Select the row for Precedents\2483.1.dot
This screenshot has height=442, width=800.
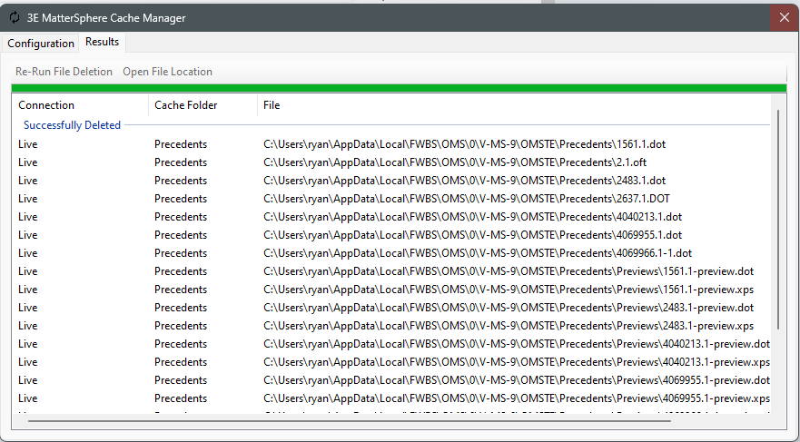coord(391,181)
